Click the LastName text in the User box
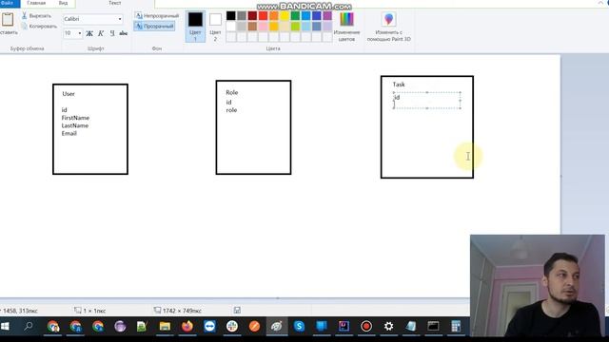 [x=75, y=125]
